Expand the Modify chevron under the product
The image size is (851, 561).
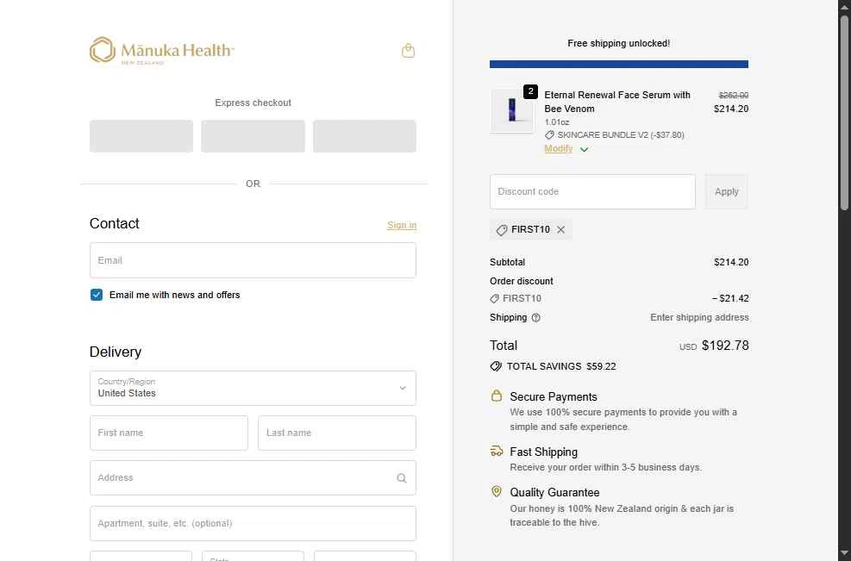(584, 149)
